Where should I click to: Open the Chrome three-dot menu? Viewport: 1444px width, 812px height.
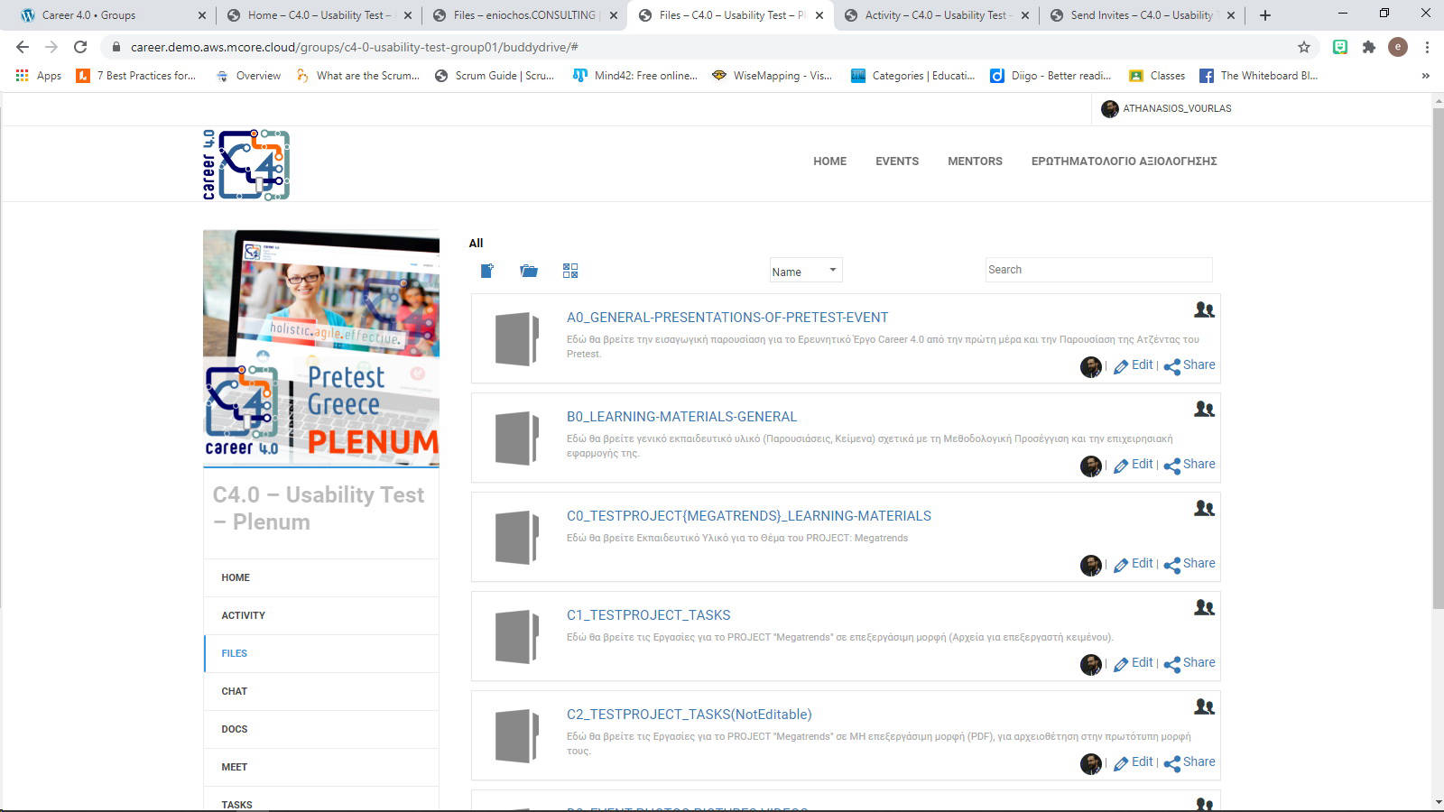pos(1427,47)
